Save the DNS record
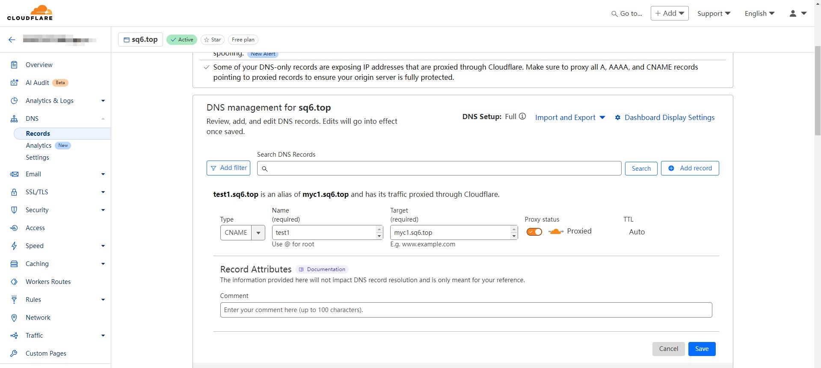The image size is (821, 368). point(702,349)
